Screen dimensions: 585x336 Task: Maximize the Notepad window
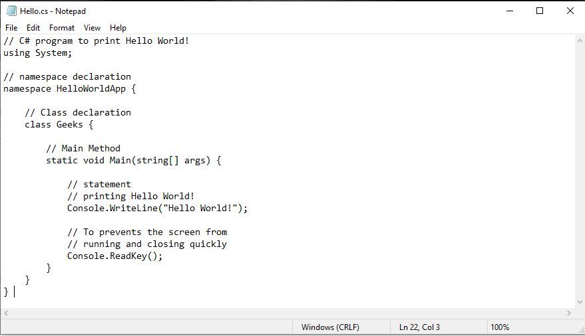[x=540, y=11]
